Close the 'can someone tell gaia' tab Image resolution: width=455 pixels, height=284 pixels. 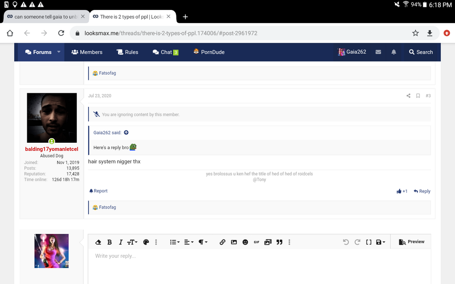(x=83, y=16)
